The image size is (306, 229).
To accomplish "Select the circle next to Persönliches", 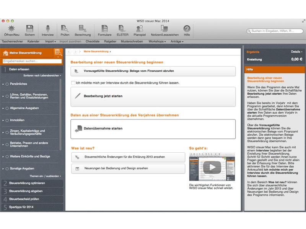I will pyautogui.click(x=7, y=84).
